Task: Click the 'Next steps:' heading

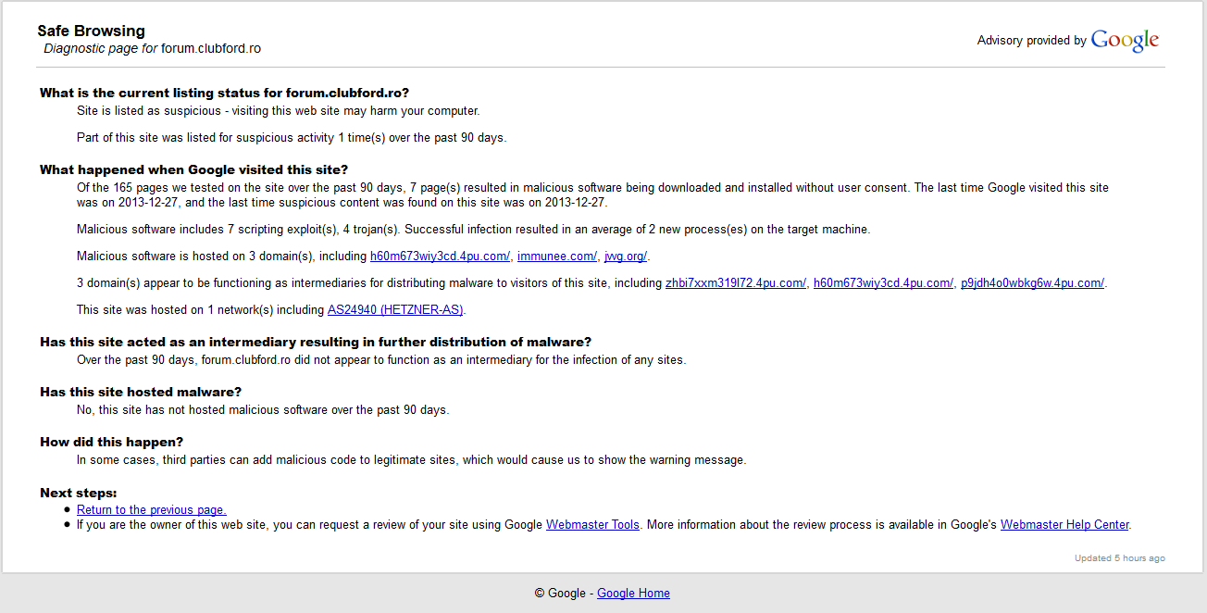Action: [79, 493]
